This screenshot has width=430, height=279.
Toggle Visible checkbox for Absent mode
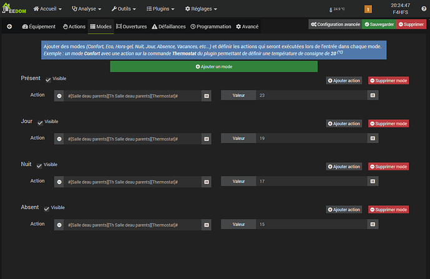click(47, 208)
